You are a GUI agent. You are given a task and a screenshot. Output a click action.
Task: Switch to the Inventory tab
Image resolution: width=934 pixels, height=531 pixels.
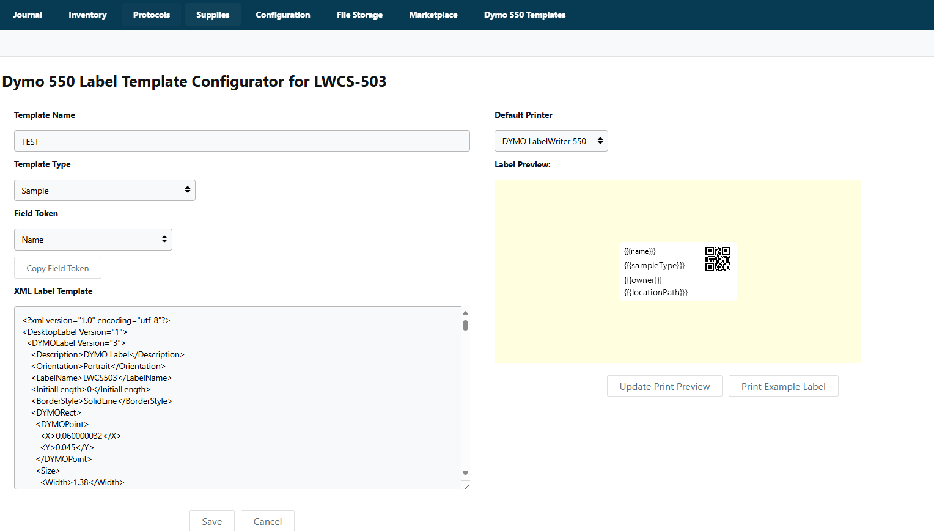tap(87, 15)
